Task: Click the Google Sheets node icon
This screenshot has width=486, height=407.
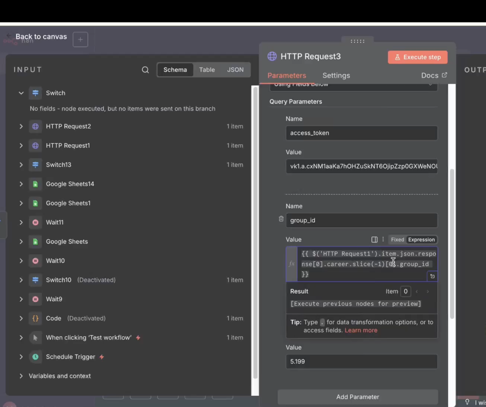Action: pos(35,242)
